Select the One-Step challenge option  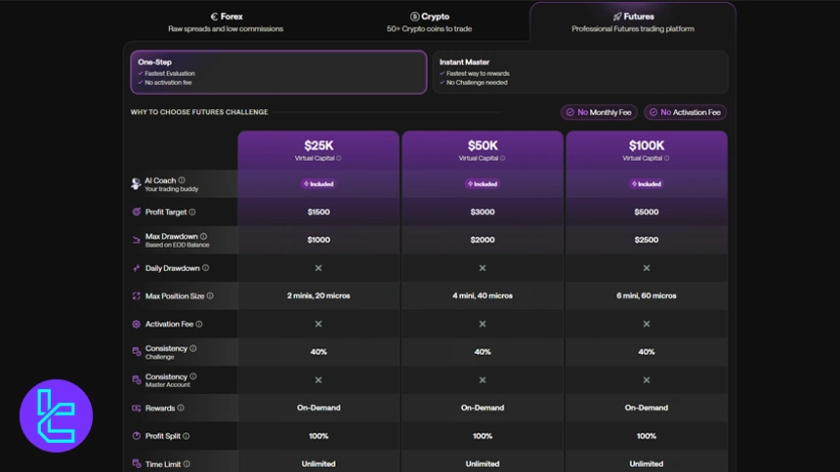pyautogui.click(x=278, y=72)
